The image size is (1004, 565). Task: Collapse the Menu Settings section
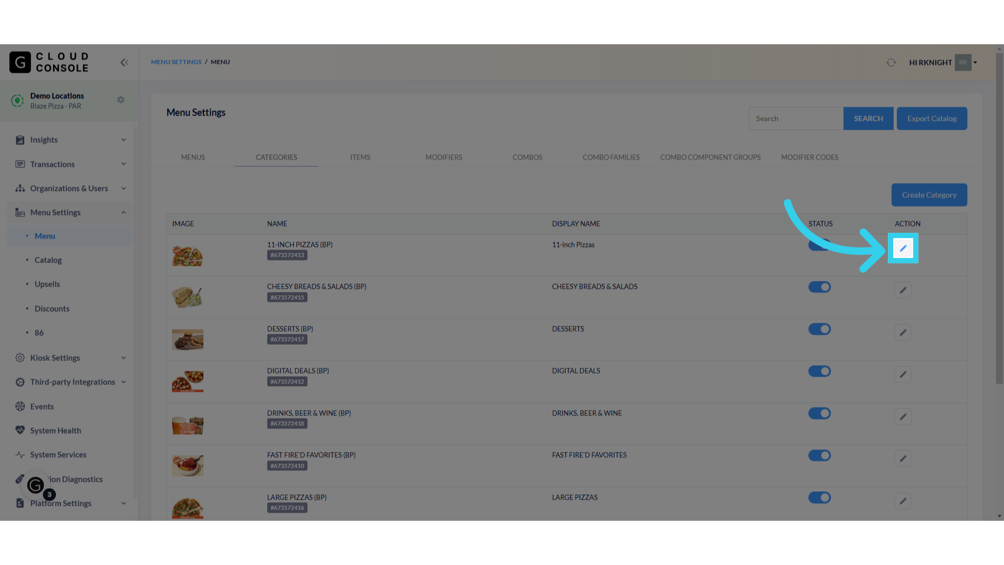(123, 212)
